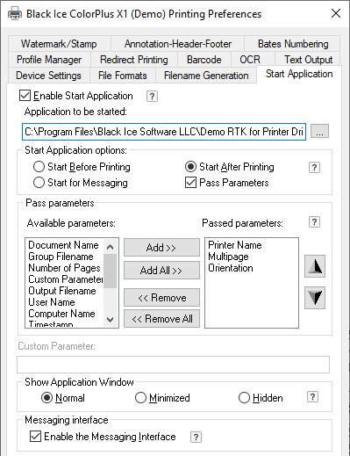Open the Filename Generation tab
350x456 pixels.
coord(206,76)
